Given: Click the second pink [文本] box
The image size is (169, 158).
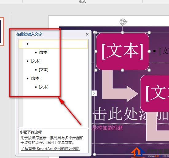Looking at the screenshot, I should pos(155,93).
